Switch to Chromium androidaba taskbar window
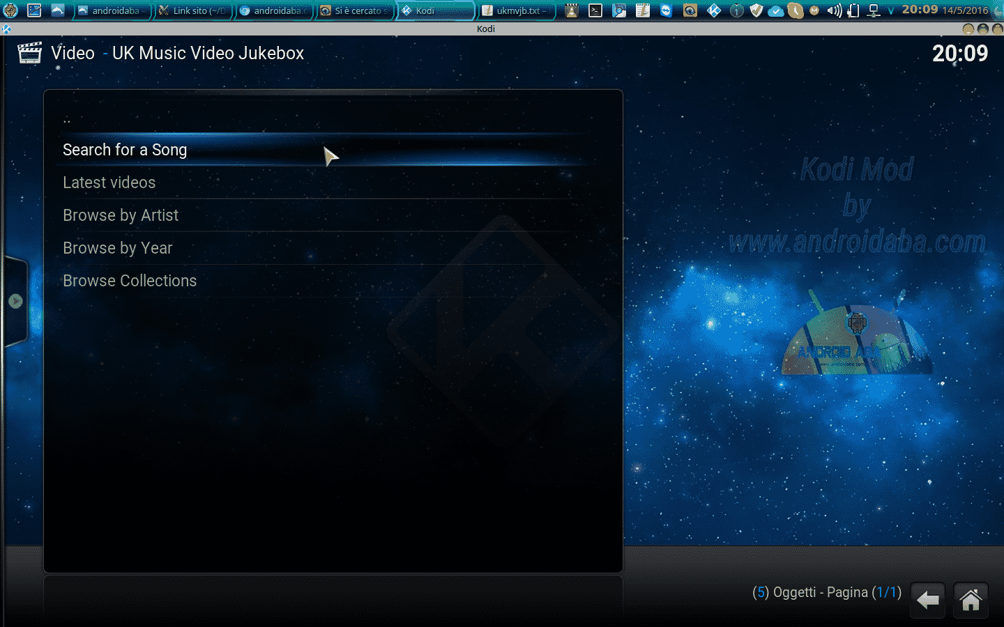 pos(274,10)
